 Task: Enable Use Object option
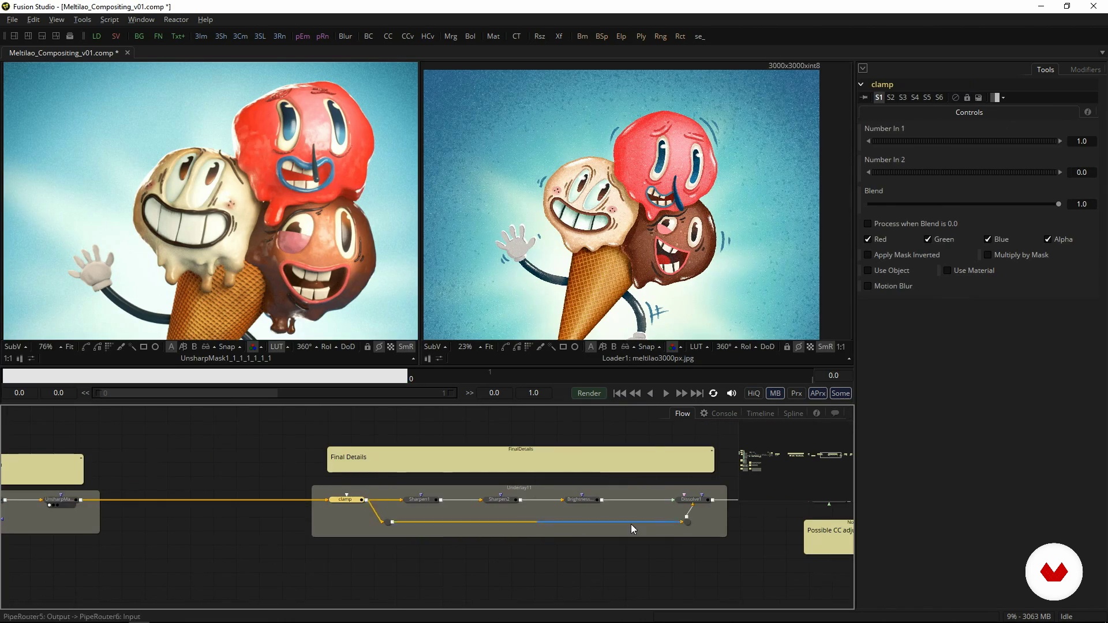pyautogui.click(x=867, y=271)
